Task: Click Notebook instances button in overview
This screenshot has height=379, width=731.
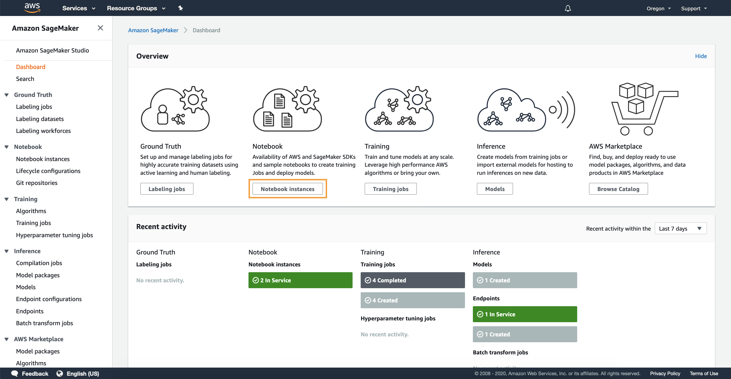Action: point(287,188)
